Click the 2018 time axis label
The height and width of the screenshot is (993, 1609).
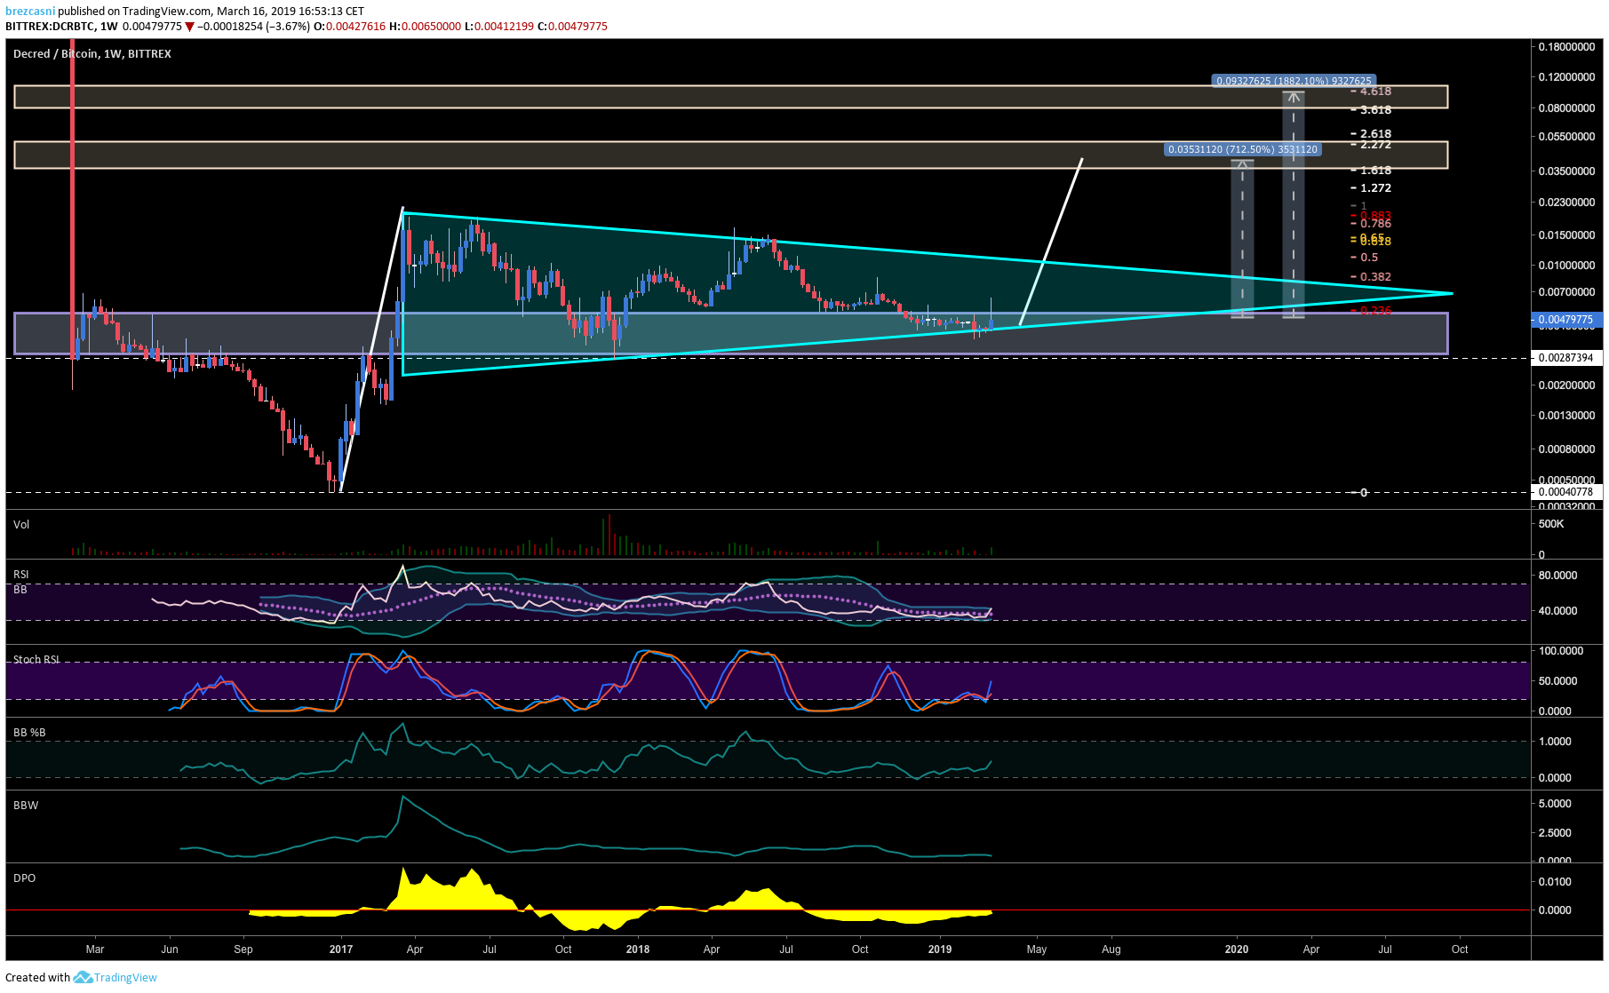(638, 949)
